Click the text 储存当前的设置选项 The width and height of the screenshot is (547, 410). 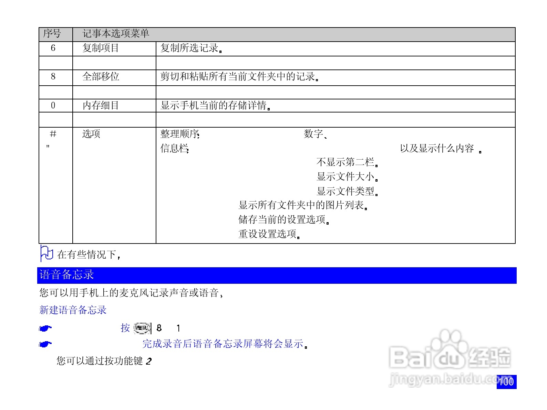click(284, 219)
